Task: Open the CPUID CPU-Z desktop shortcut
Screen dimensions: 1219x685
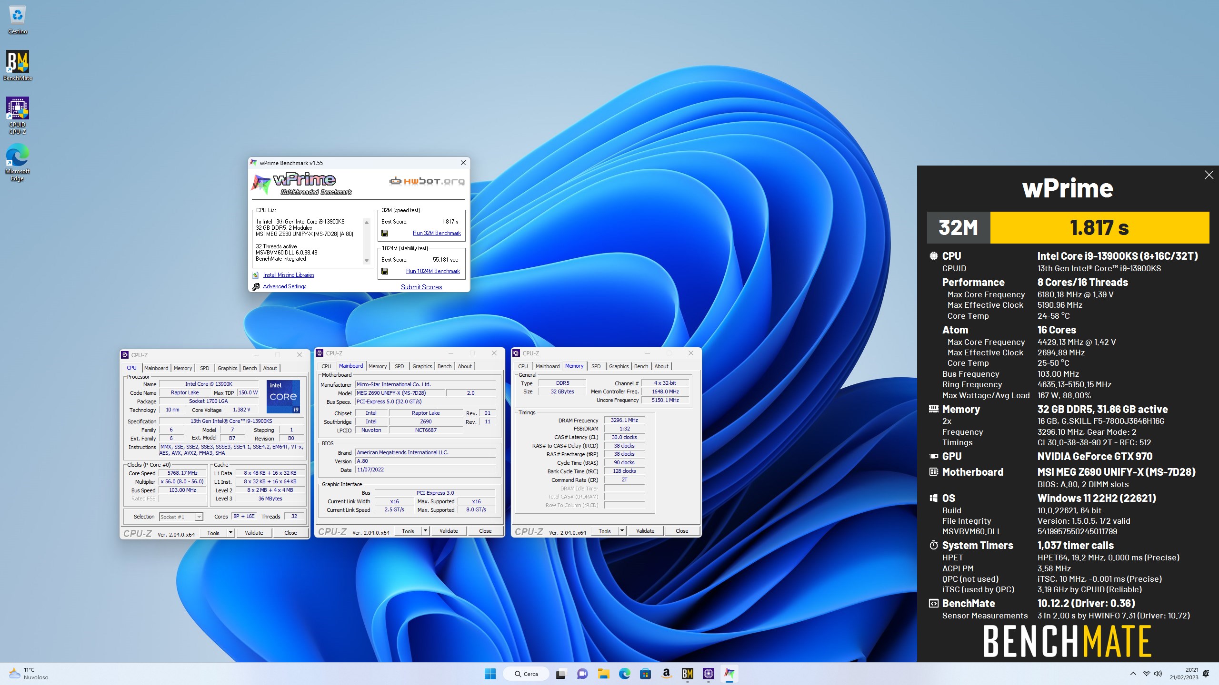Action: click(17, 116)
